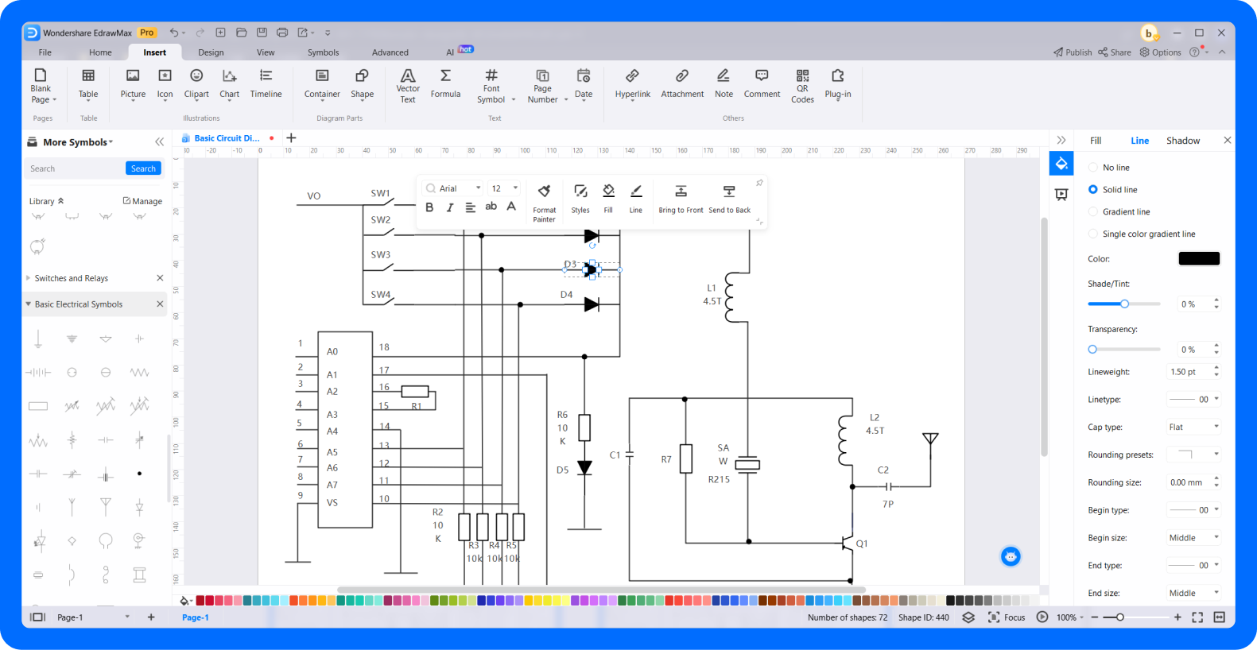1257x650 pixels.
Task: Add a Hyperlink to the shape
Action: point(632,83)
